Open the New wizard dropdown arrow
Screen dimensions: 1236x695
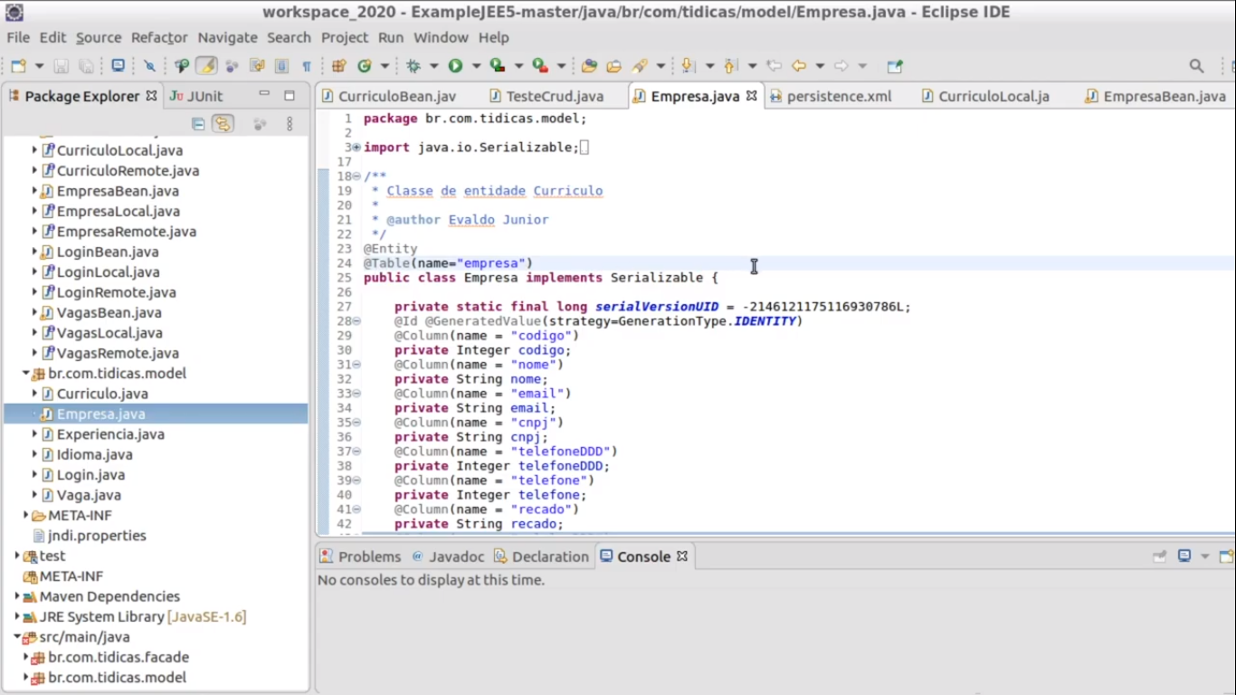[39, 66]
